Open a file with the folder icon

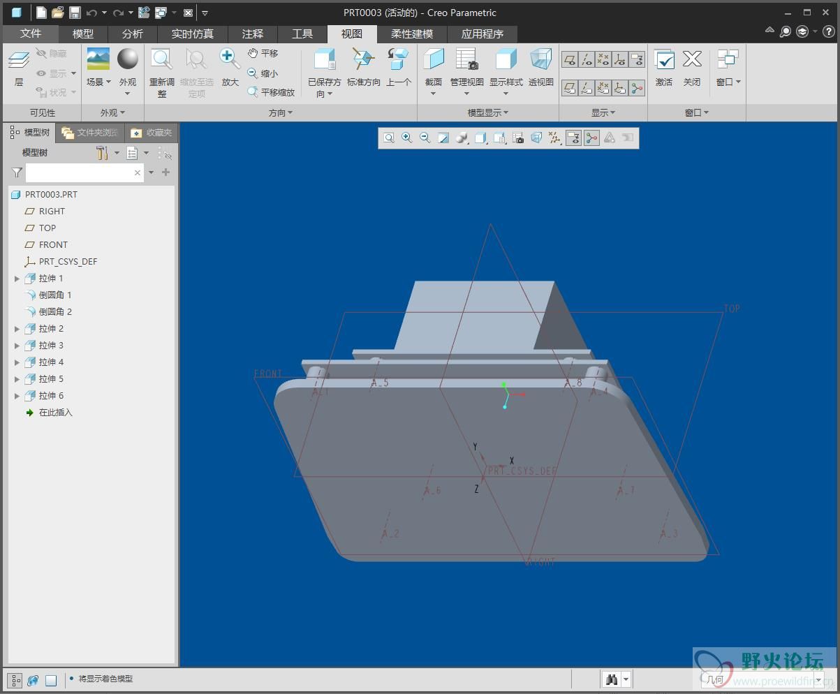click(x=58, y=13)
